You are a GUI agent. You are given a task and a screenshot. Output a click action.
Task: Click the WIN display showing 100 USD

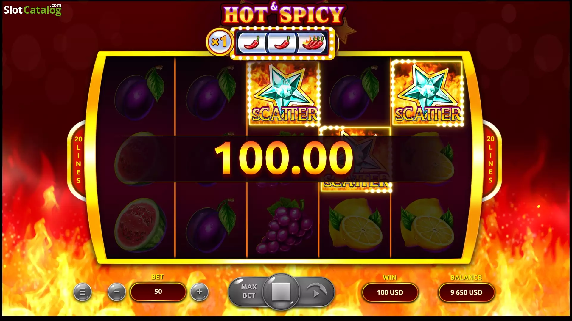pyautogui.click(x=390, y=292)
